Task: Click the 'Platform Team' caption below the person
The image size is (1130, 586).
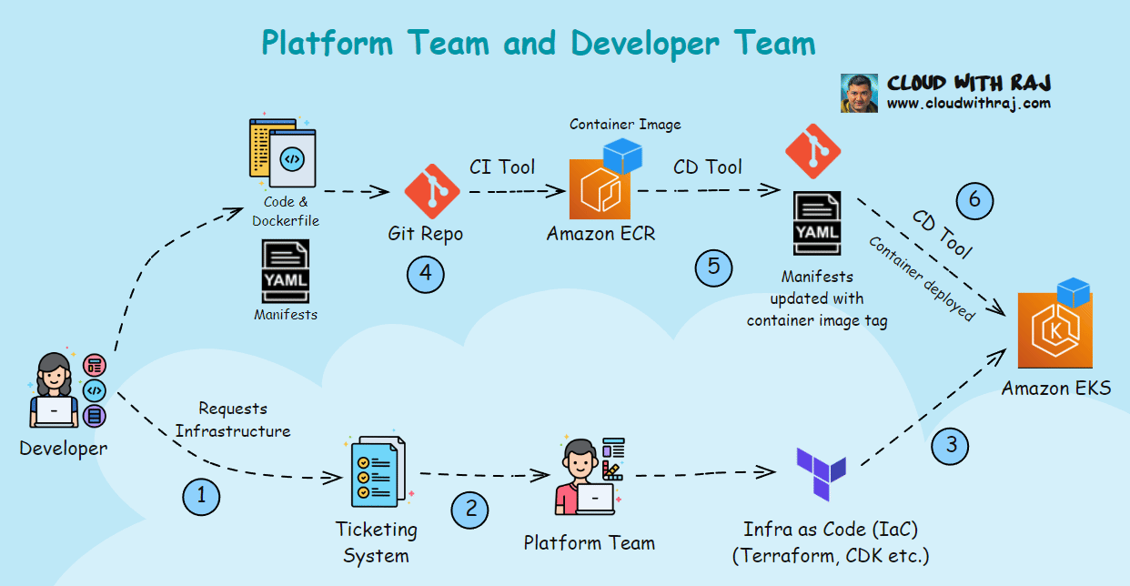Action: (590, 543)
